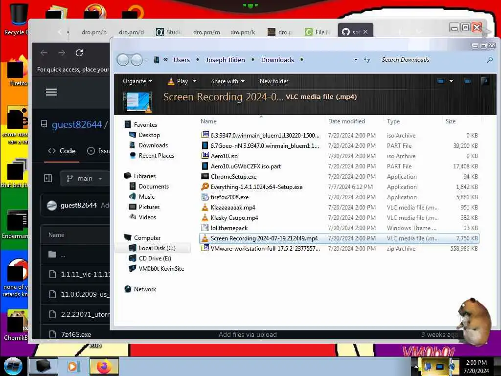Image resolution: width=501 pixels, height=376 pixels.
Task: Open 7z465.exe in GitHub file list
Action: tap(76, 334)
